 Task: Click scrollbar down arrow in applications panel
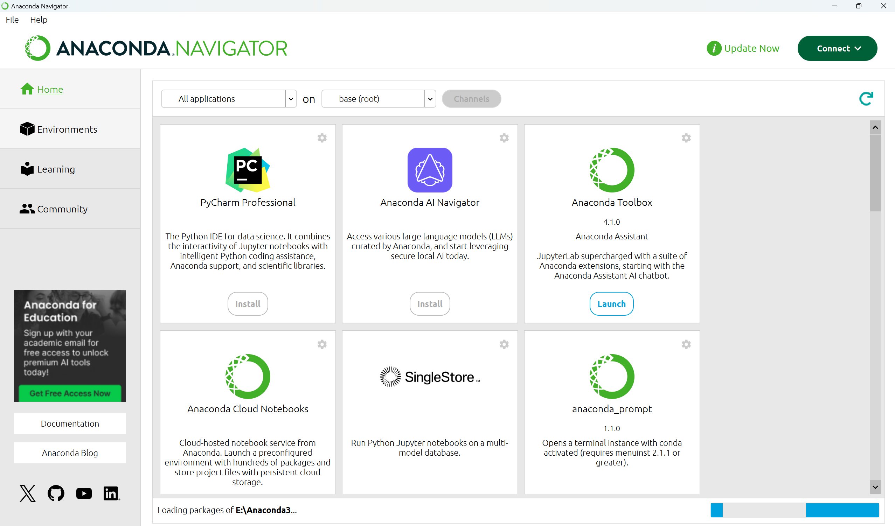875,487
